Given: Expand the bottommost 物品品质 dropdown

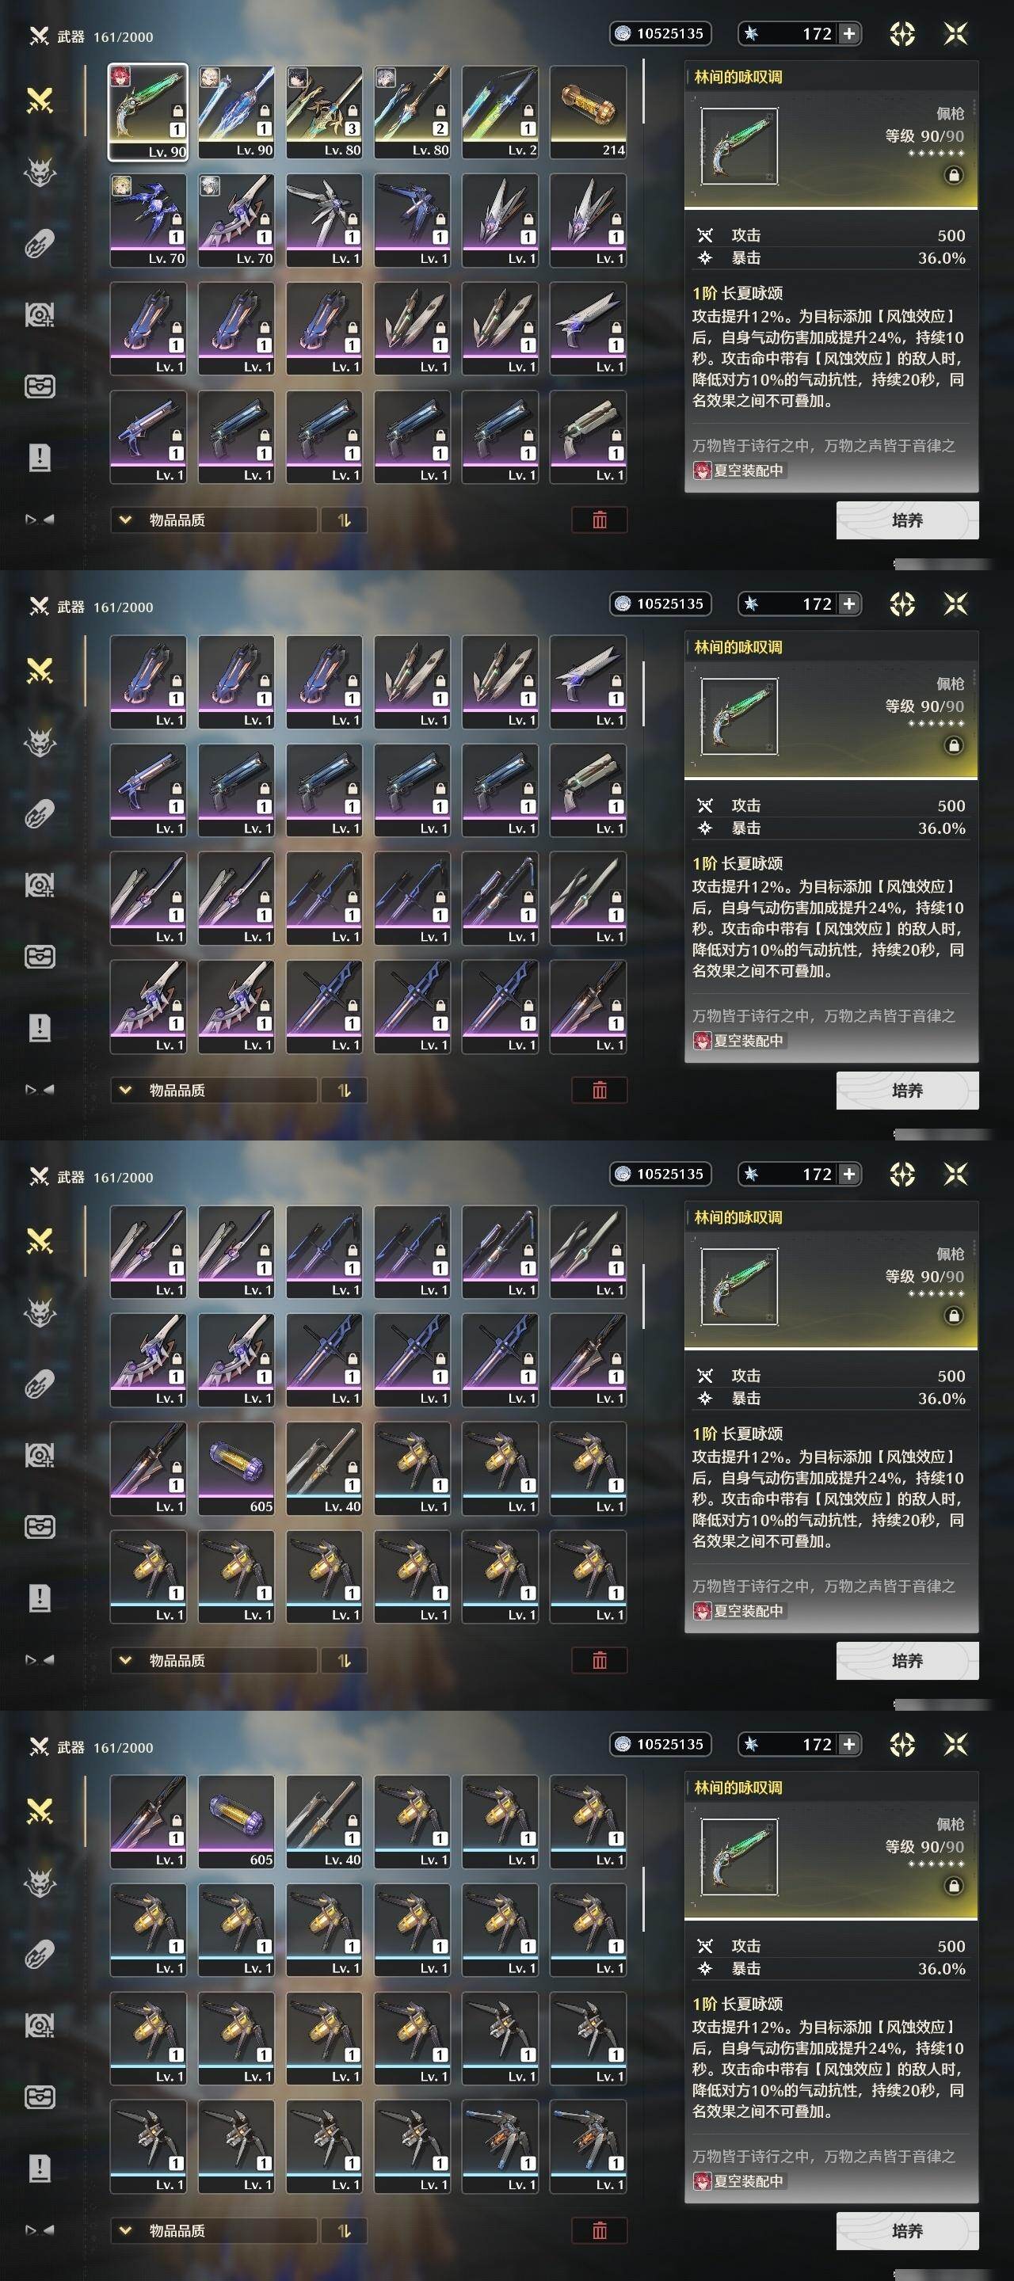Looking at the screenshot, I should click(x=213, y=2230).
